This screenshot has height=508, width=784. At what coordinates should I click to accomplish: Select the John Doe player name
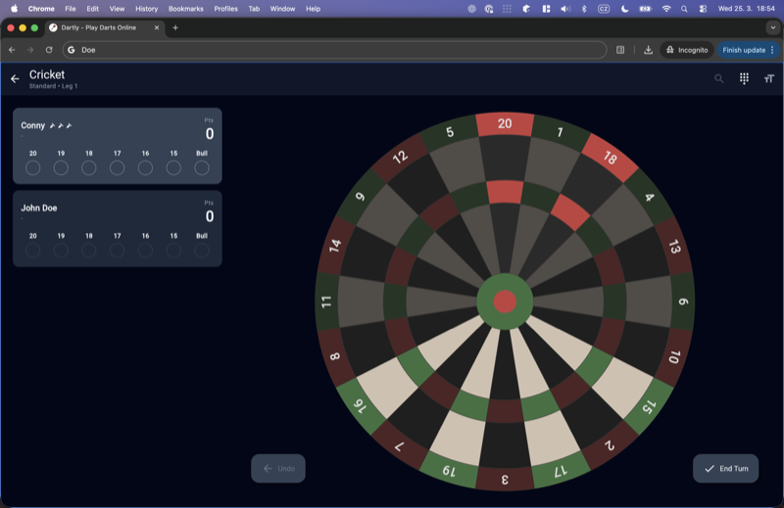(39, 208)
